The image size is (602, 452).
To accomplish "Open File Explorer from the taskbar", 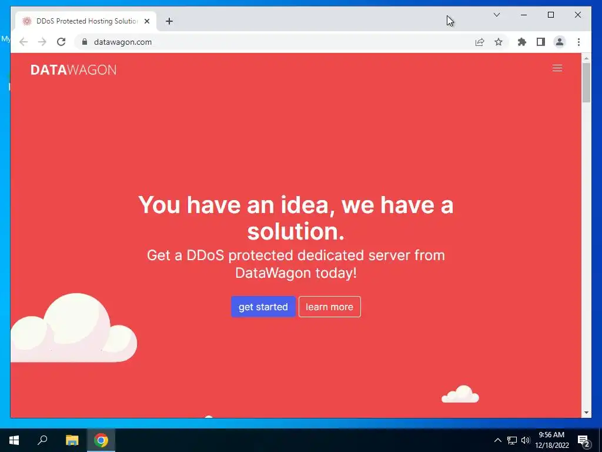I will 72,440.
